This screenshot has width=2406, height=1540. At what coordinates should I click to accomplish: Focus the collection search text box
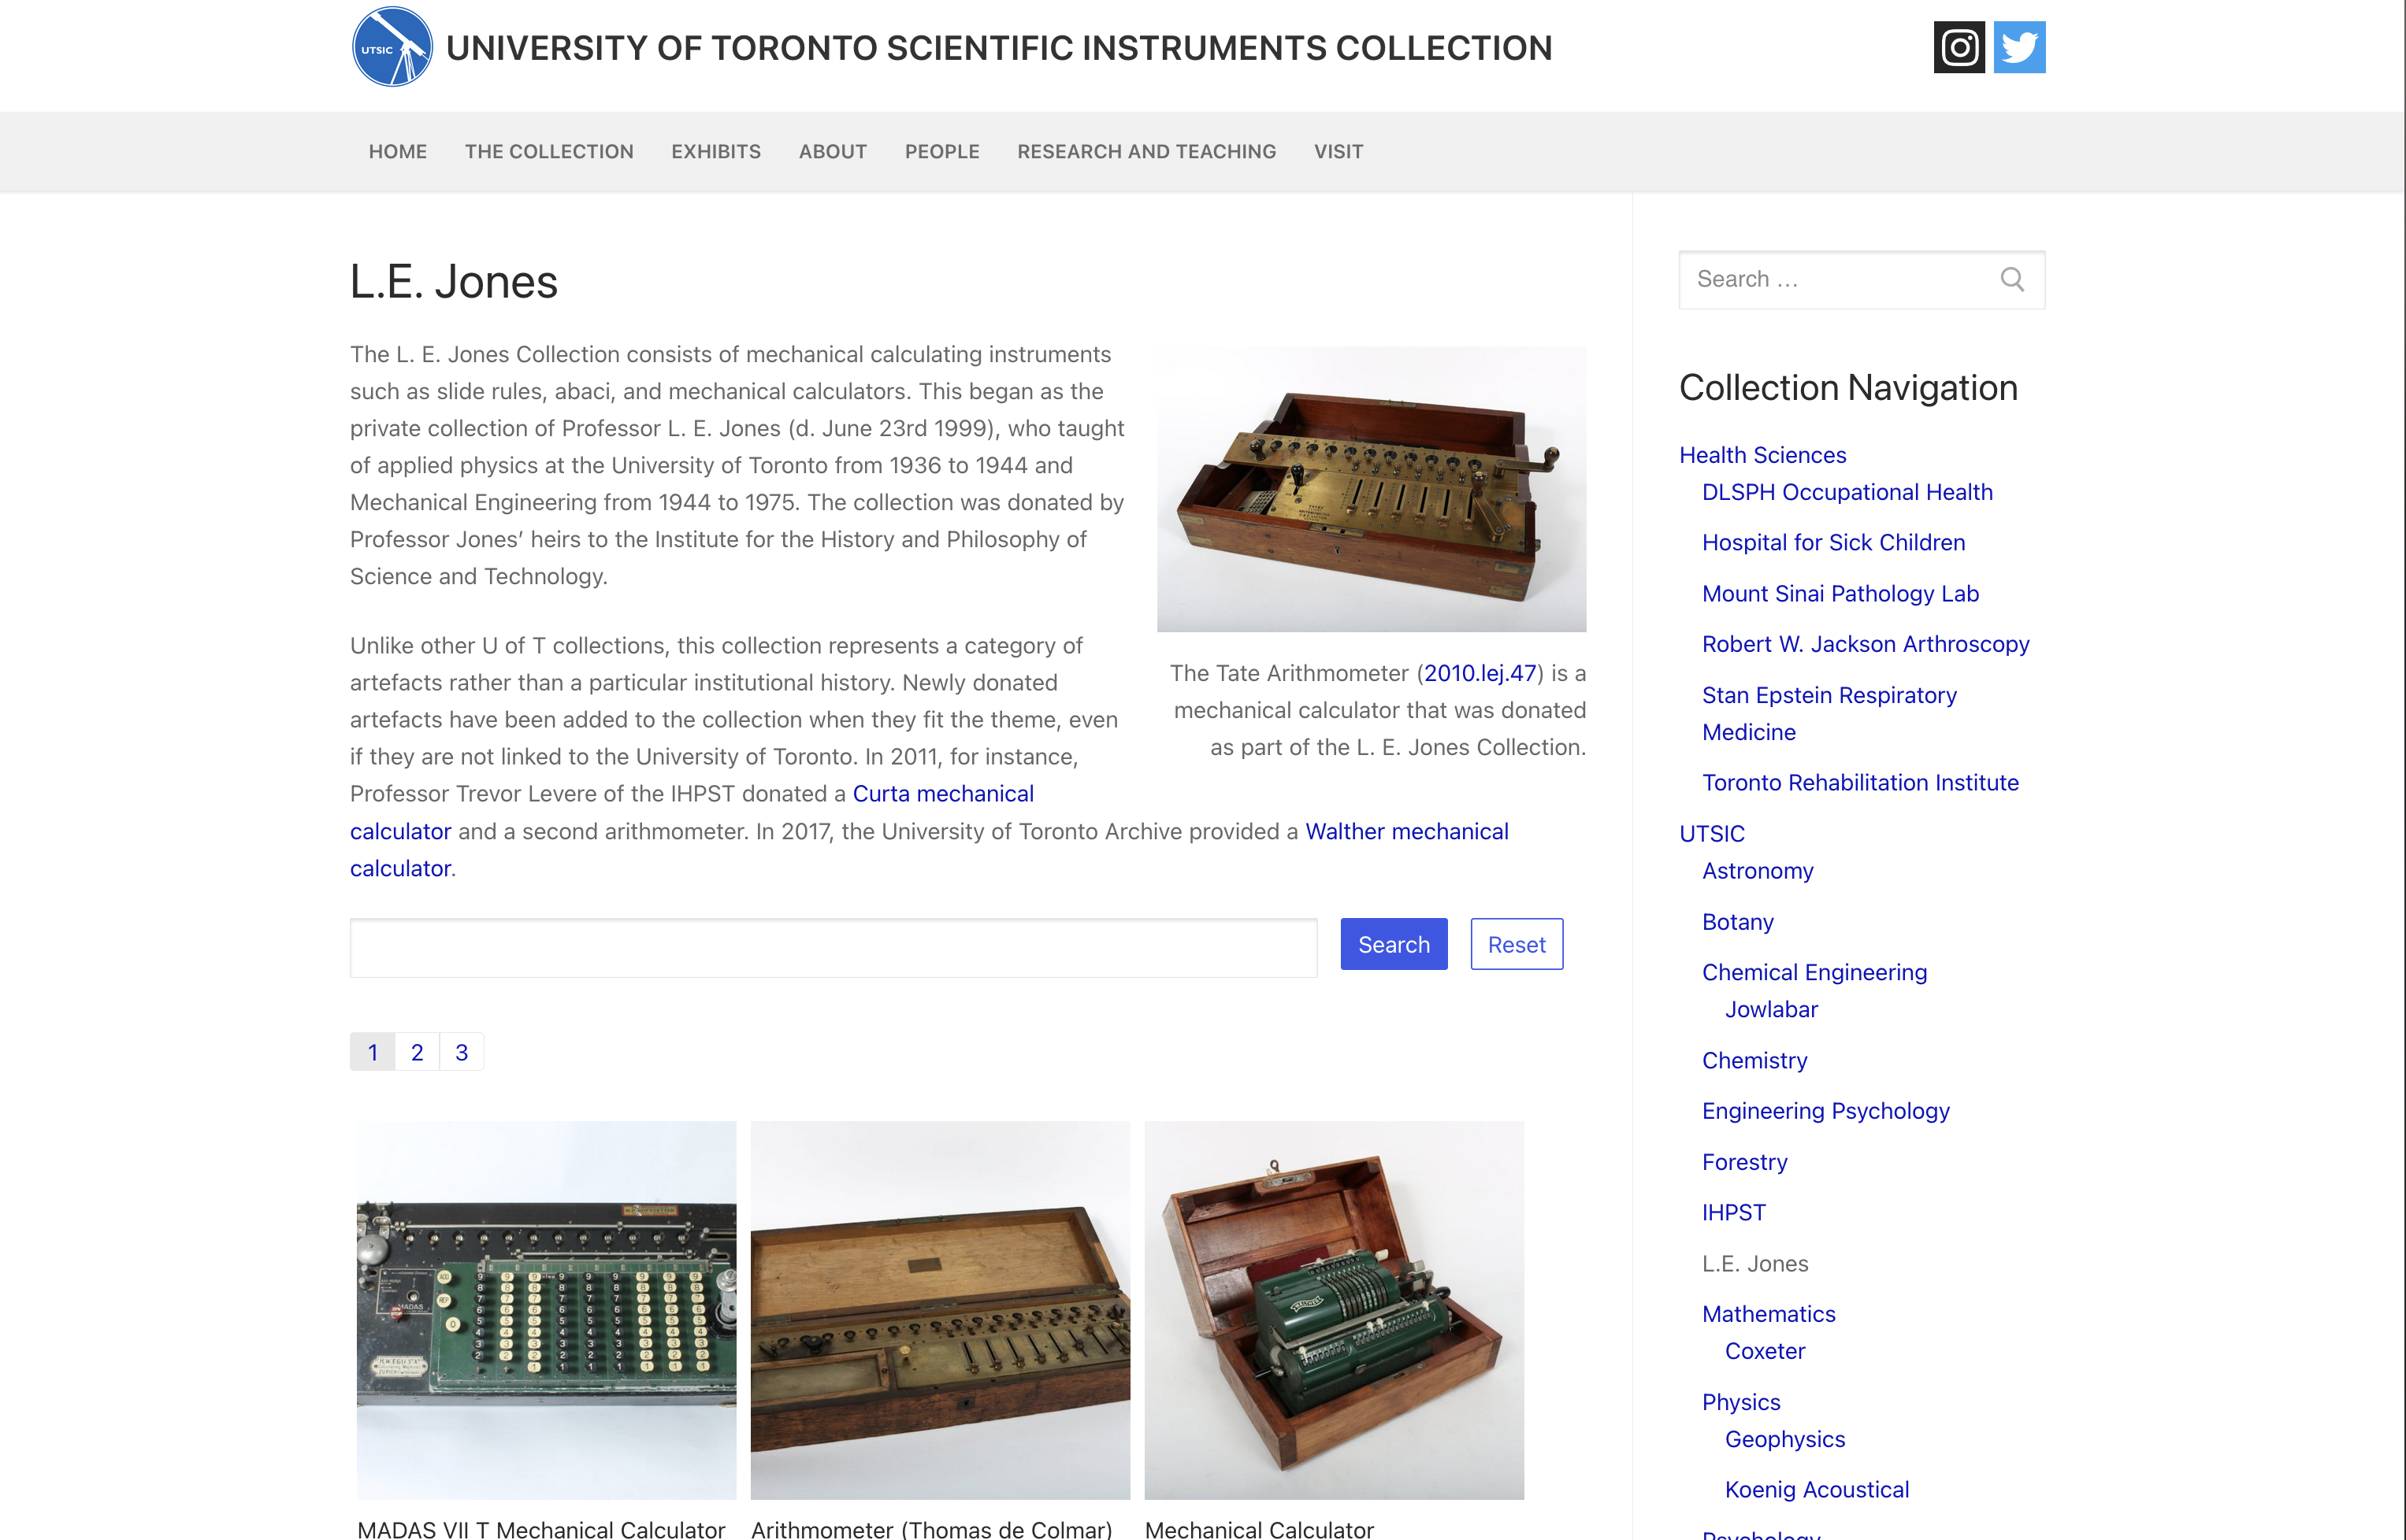[834, 947]
